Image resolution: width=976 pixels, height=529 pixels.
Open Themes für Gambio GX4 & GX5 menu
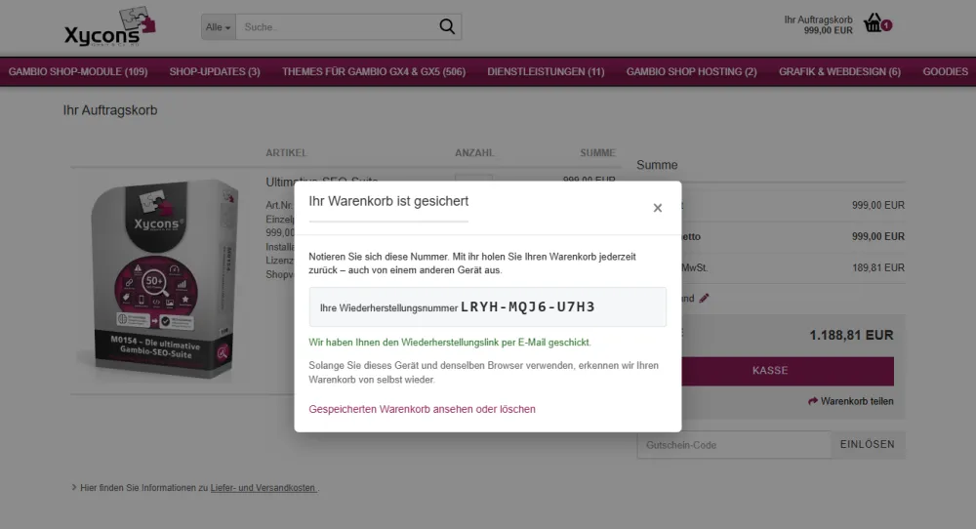tap(374, 71)
